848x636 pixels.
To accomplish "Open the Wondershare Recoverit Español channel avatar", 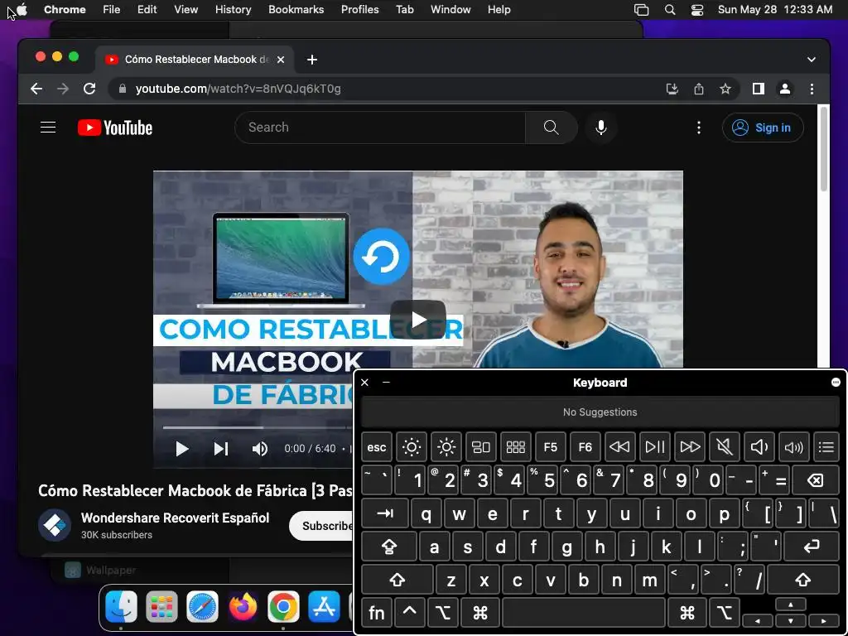I will 54,524.
